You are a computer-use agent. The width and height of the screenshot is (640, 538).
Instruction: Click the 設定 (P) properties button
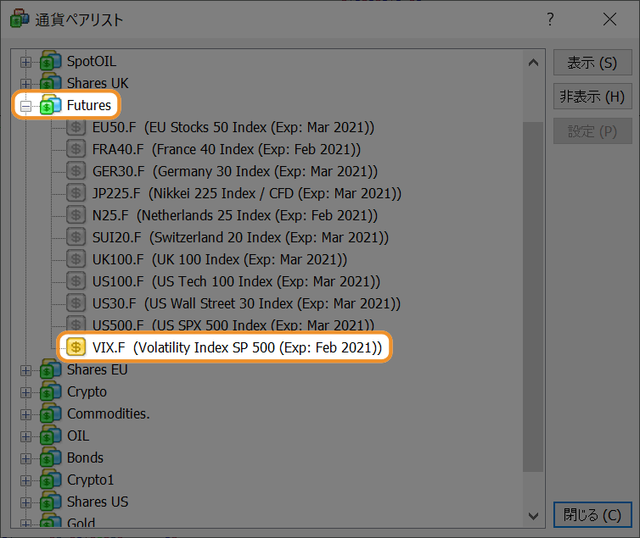click(592, 131)
